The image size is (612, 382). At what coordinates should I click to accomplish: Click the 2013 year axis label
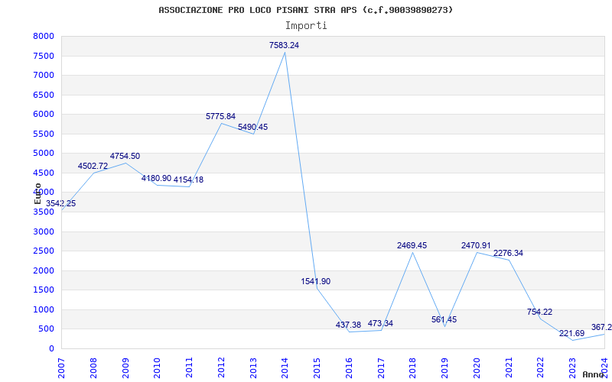(x=253, y=367)
